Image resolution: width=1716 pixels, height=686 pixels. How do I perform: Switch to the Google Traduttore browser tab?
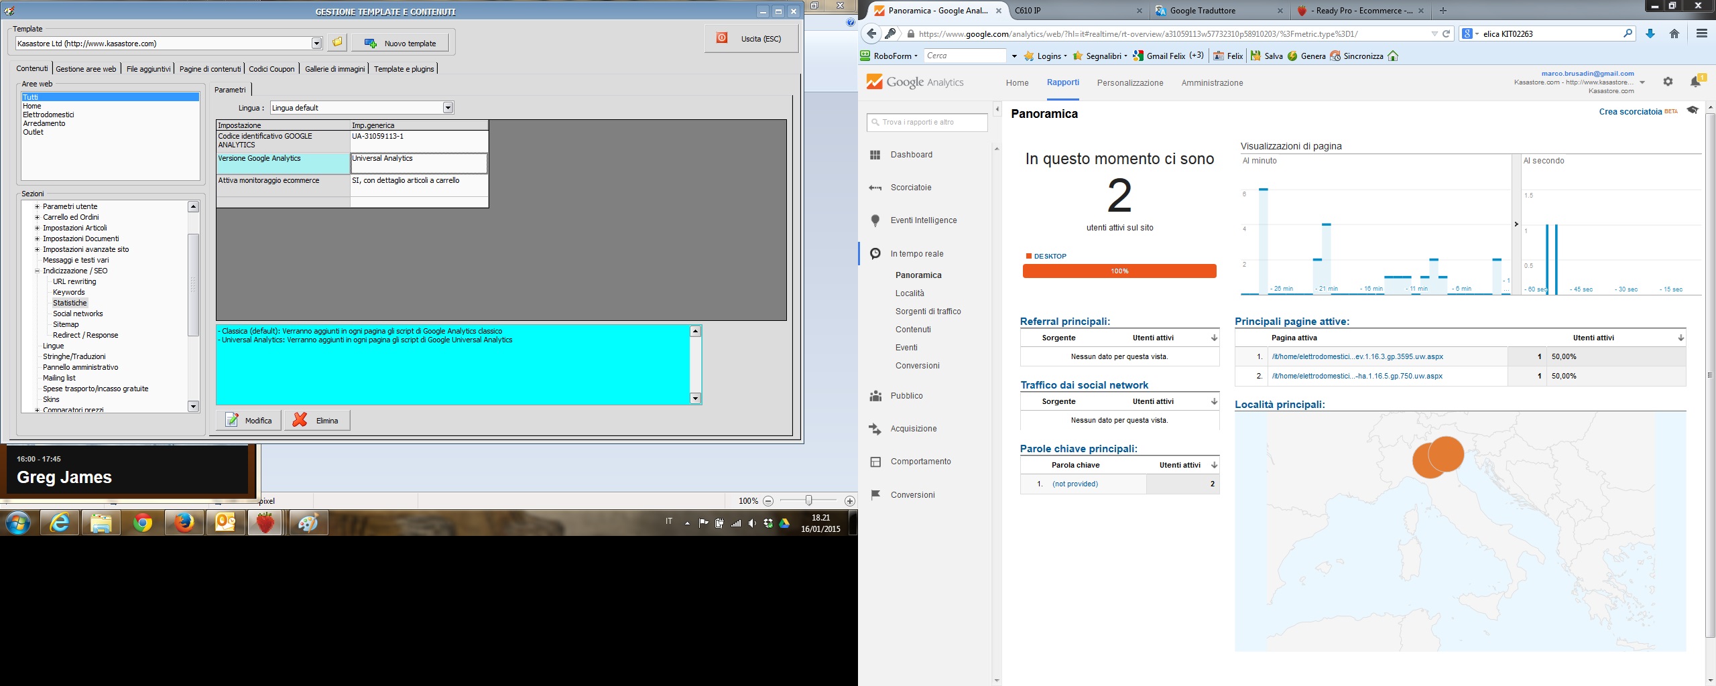[x=1218, y=11]
